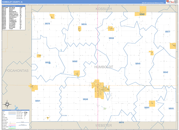Click the Gilmore City area on west border
Screen dimensions: 179x130
point(33,87)
